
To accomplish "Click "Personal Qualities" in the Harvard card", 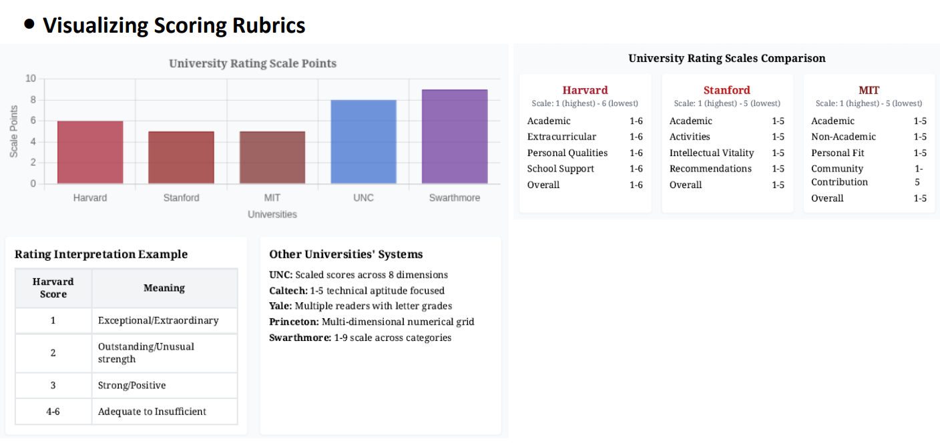I will pos(567,153).
